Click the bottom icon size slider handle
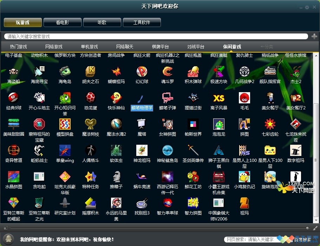 (308, 228)
